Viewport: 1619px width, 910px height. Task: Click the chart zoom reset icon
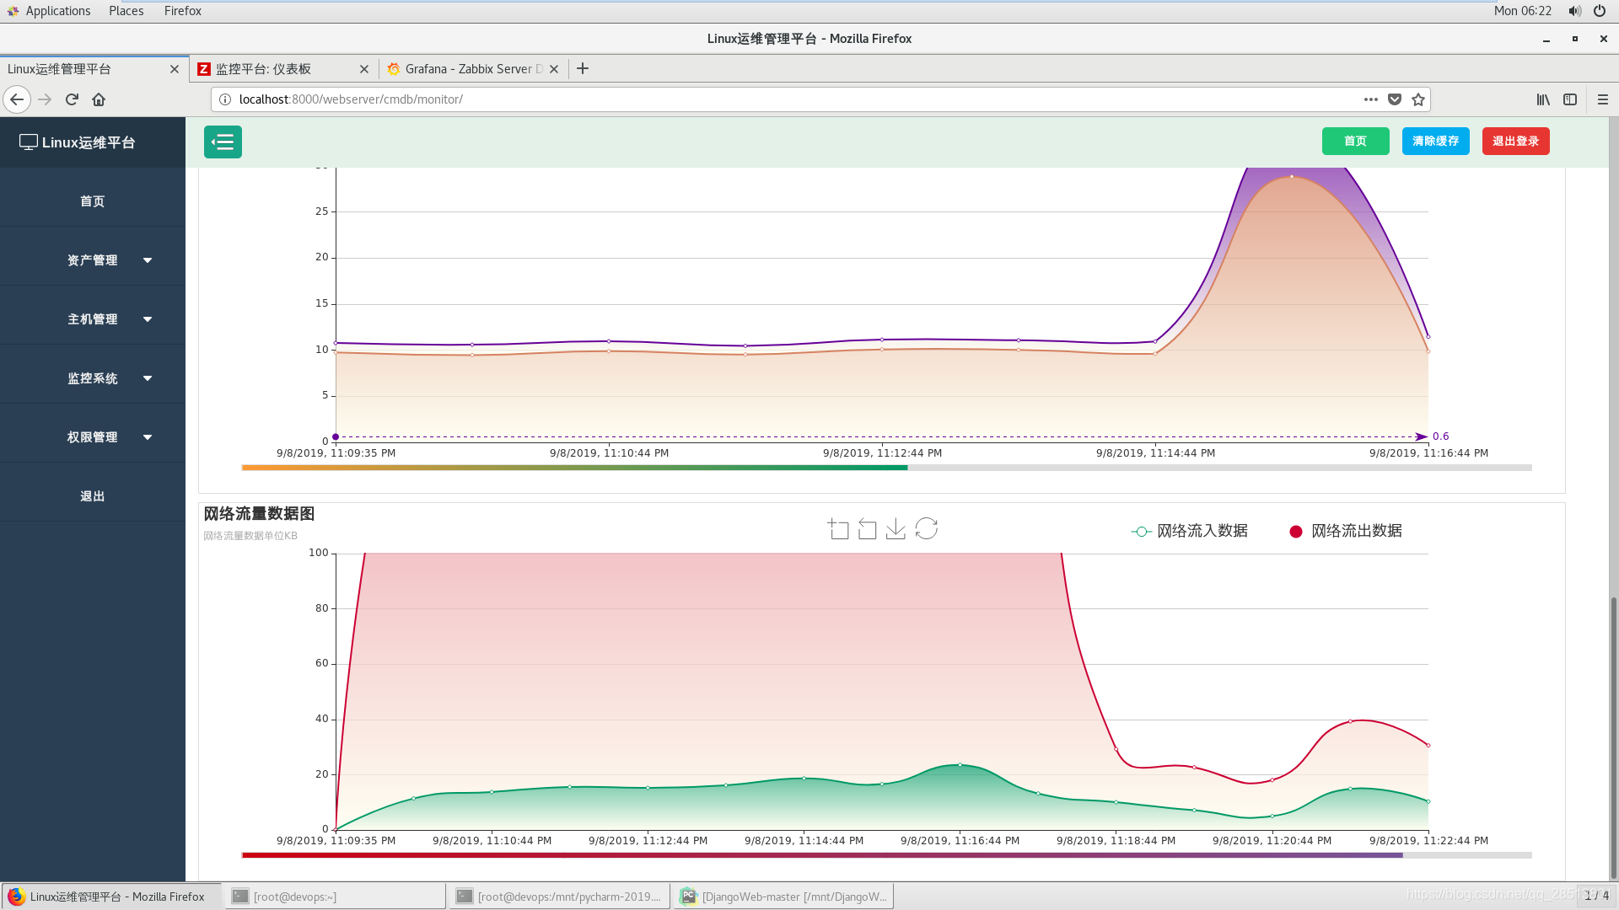867,529
